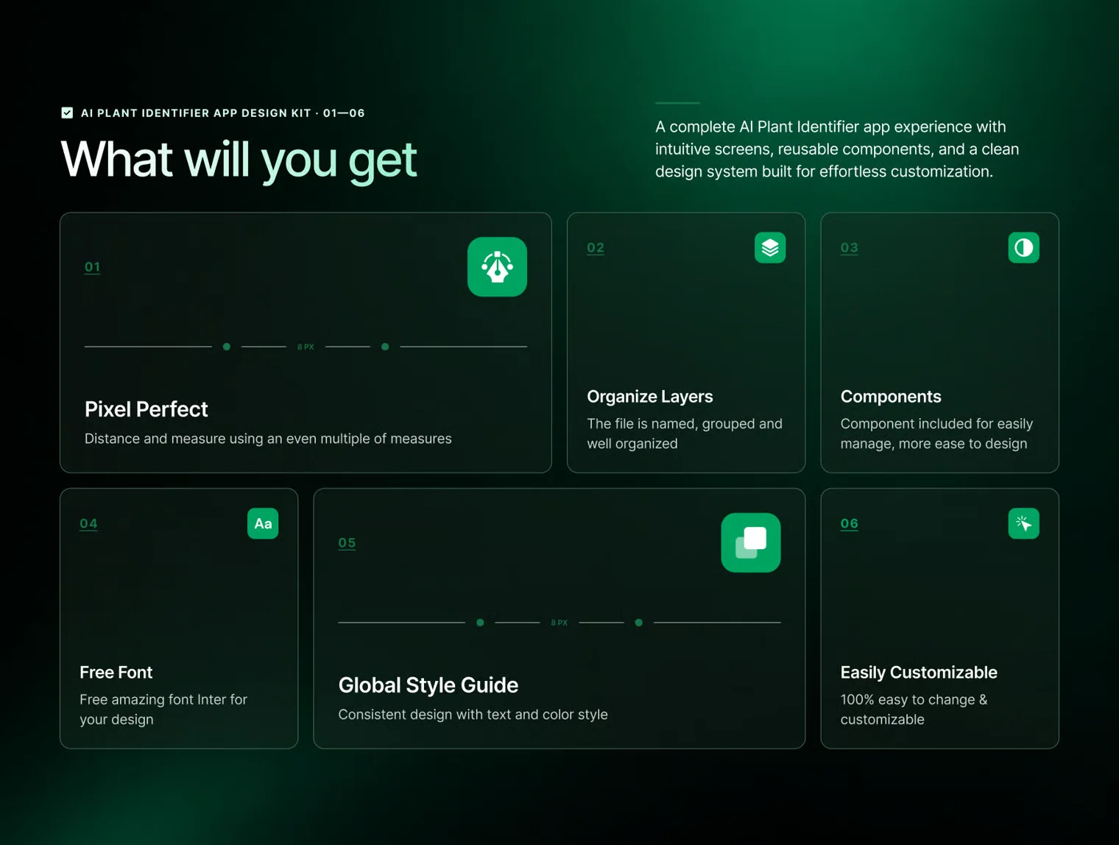Screen dimensions: 1119x845
Task: Open the underlined number 01
Action: point(92,267)
